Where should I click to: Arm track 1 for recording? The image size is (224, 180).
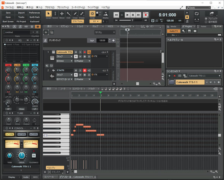85,52
